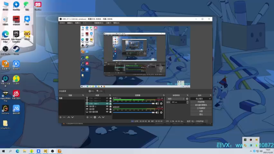Screen dimensions: 274x154
Task: Select the 显示器采集 source row
Action: click(x=99, y=112)
